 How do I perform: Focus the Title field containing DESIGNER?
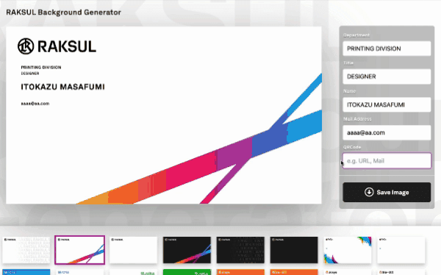coord(387,76)
